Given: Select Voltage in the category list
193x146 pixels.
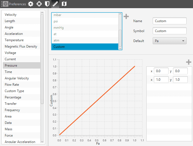Looking at the screenshot, I should (x=22, y=53).
